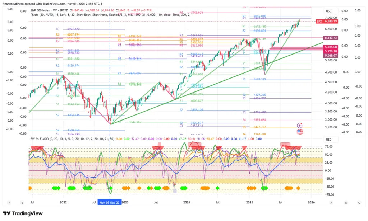Click the TradingView logo at bottom left
This screenshot has height=221, width=368.
[23, 214]
